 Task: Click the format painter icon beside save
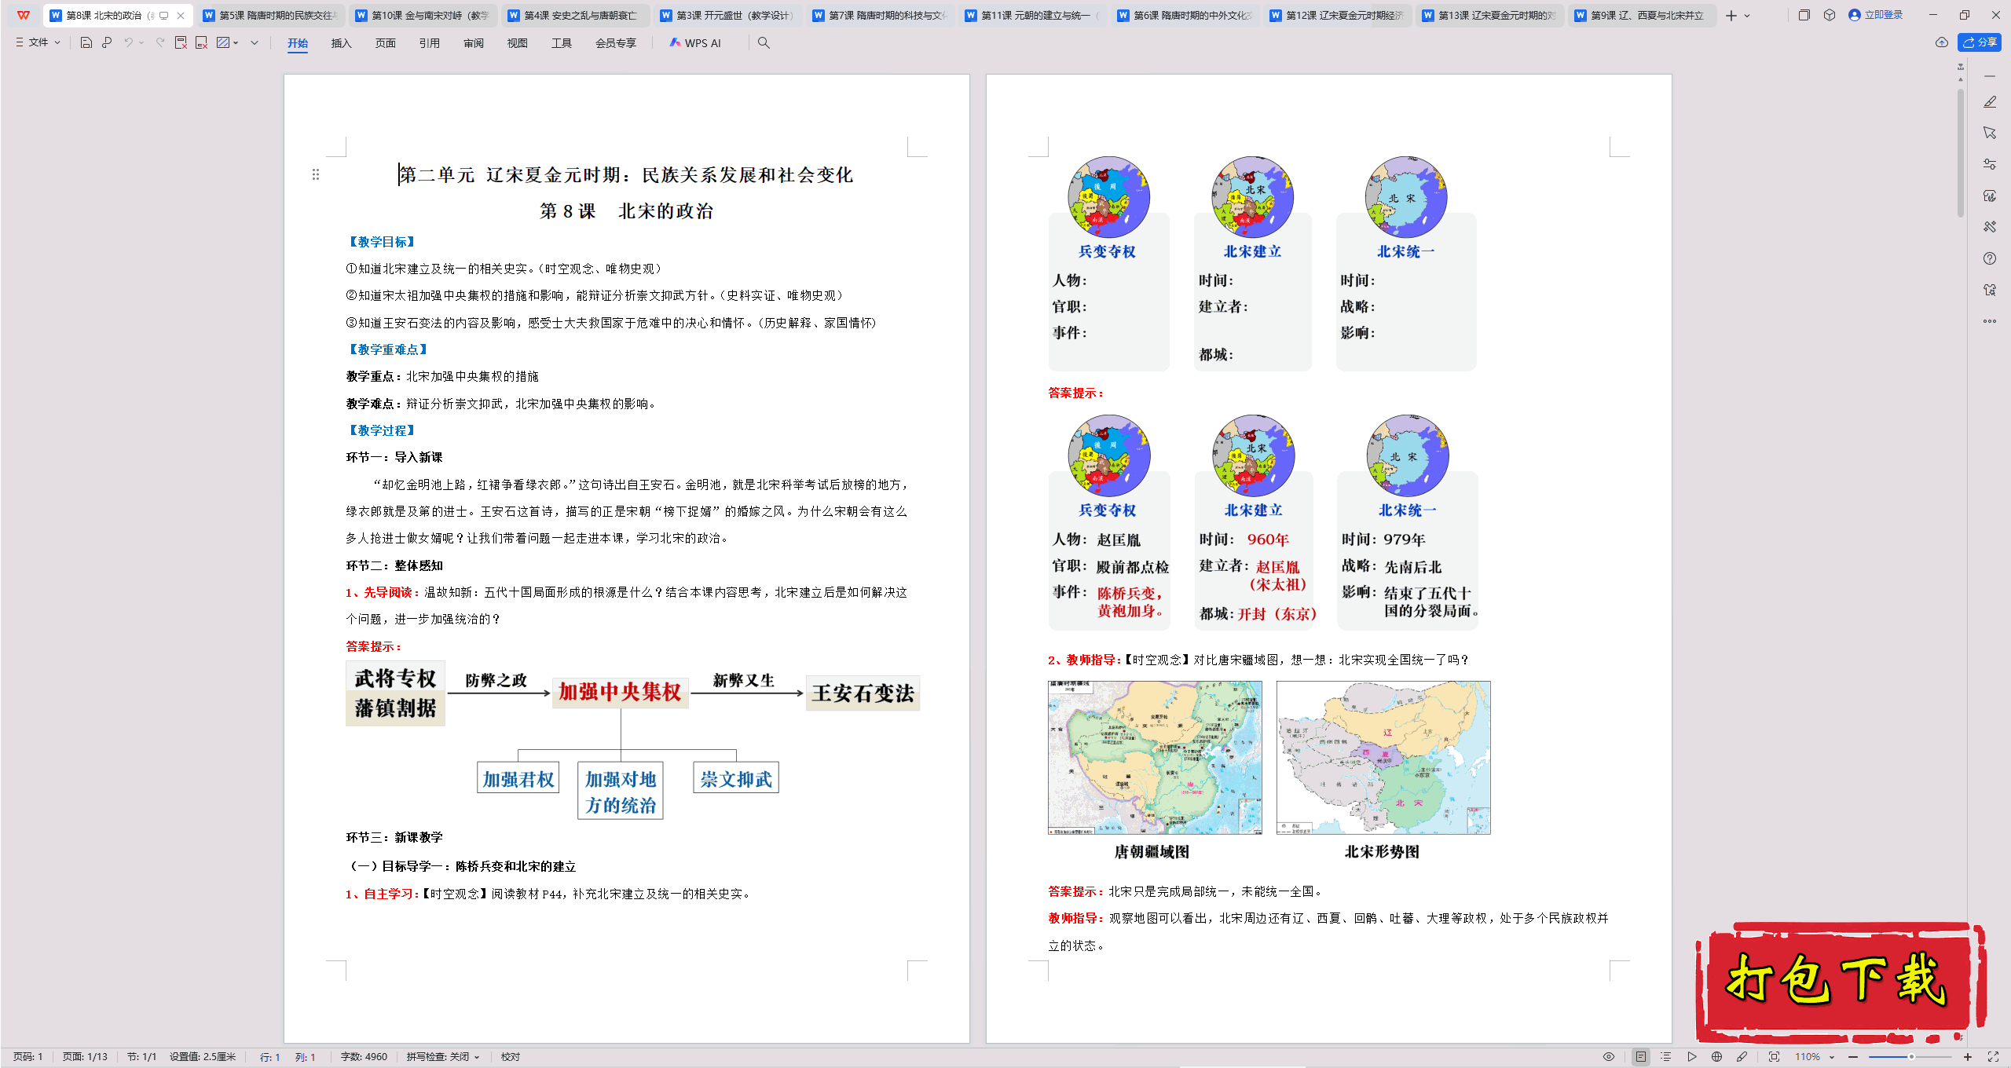(107, 43)
